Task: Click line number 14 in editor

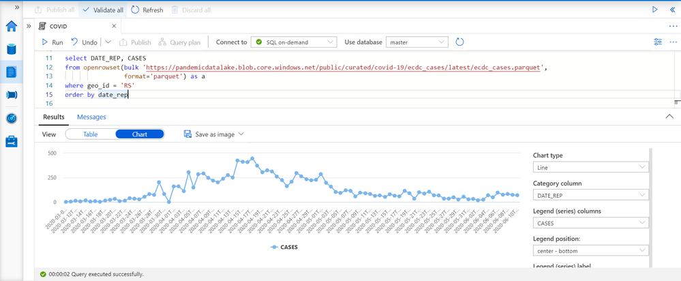Action: tap(48, 85)
